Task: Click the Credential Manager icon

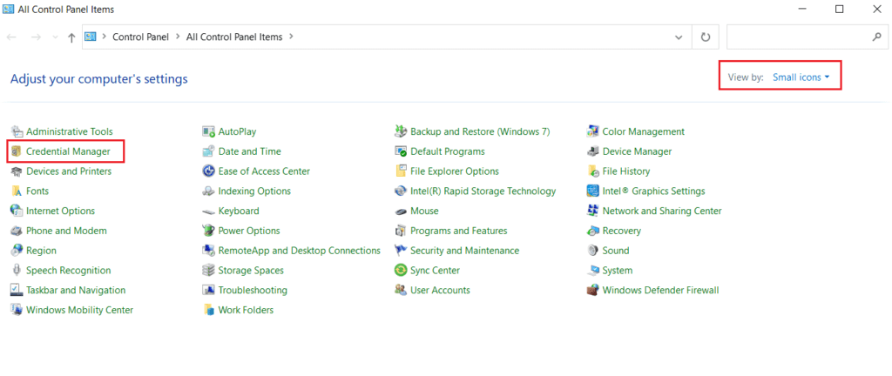Action: coord(17,151)
